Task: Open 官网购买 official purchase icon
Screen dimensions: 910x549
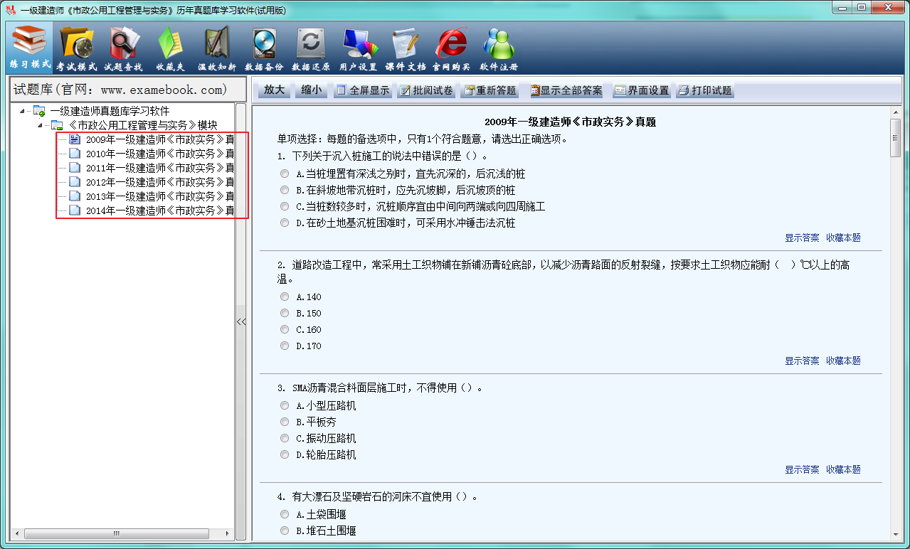Action: tap(452, 48)
